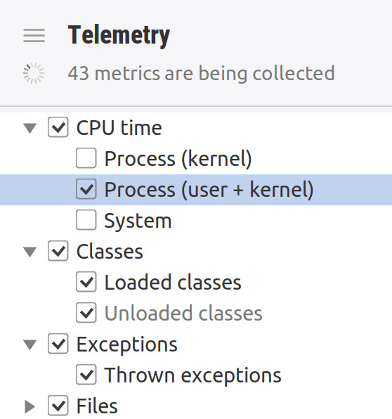Collapse the Exceptions tree node

click(30, 344)
